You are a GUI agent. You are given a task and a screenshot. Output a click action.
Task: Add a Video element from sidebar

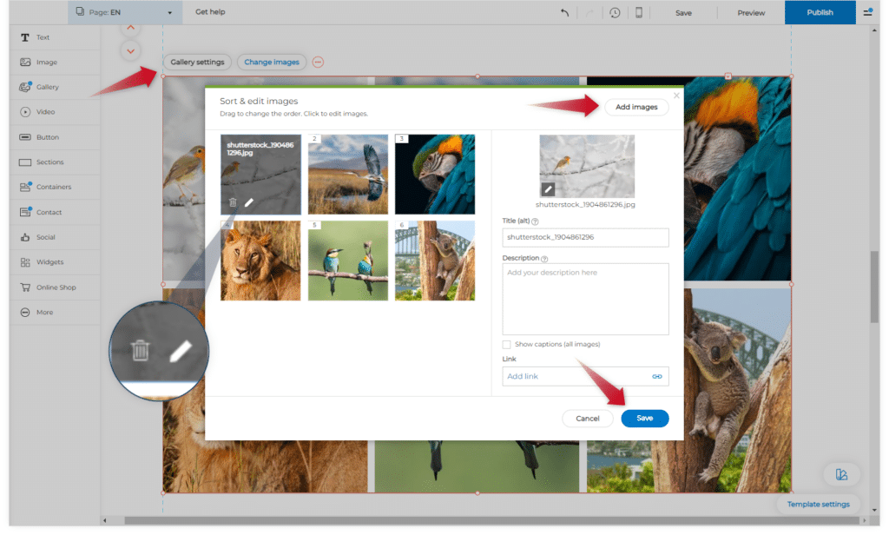45,112
